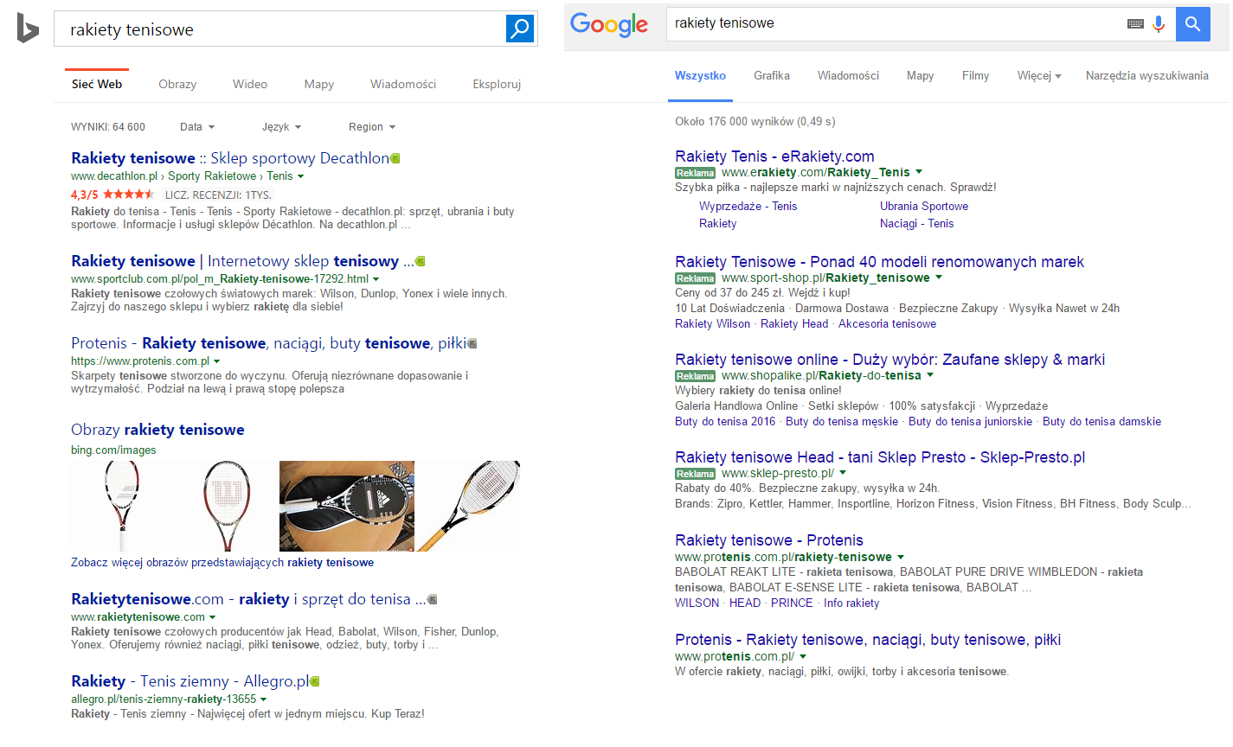Screen dimensions: 1233x747
Task: Expand the Data filter dropdown
Action: (197, 127)
